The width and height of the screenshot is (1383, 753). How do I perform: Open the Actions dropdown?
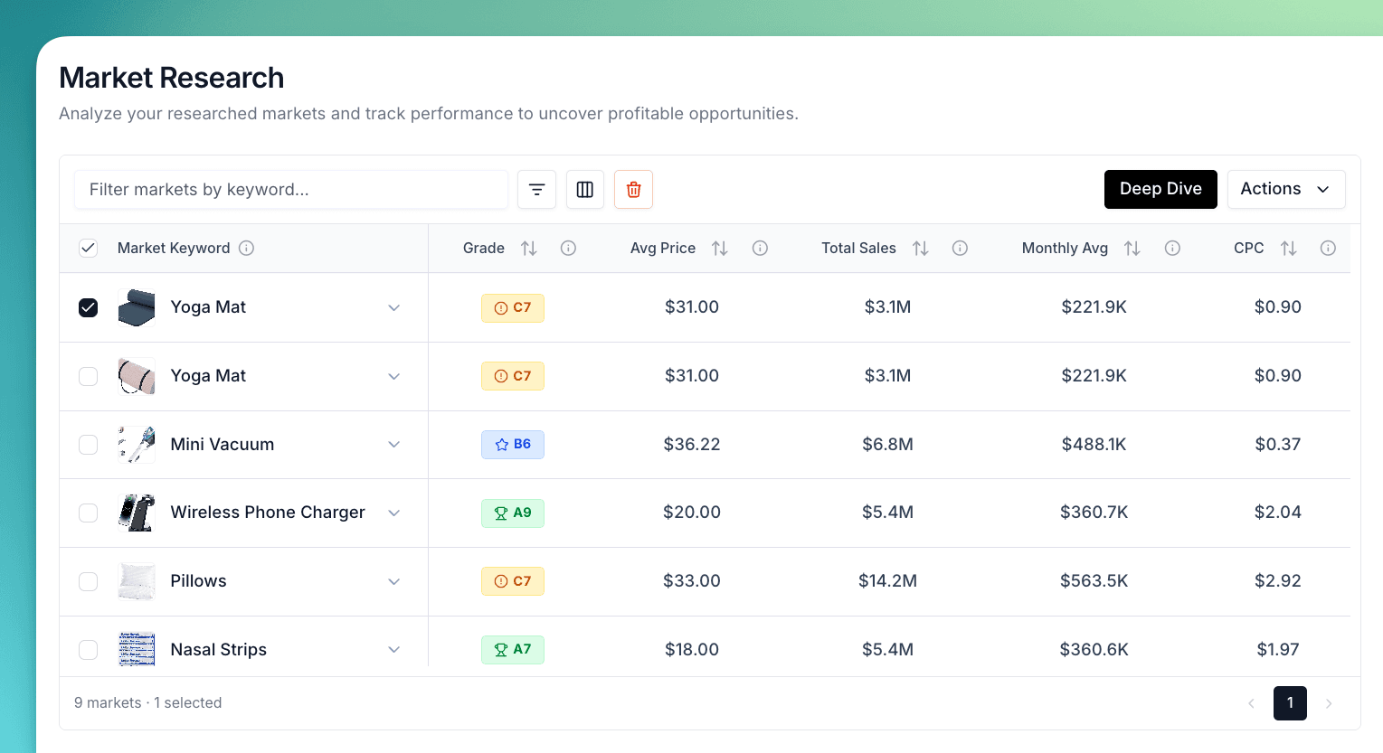1286,189
